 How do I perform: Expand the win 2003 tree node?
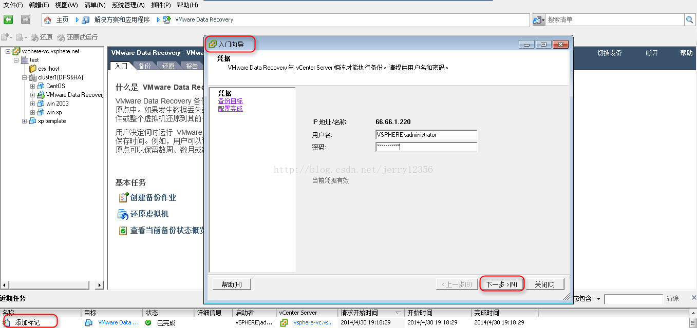coord(32,104)
